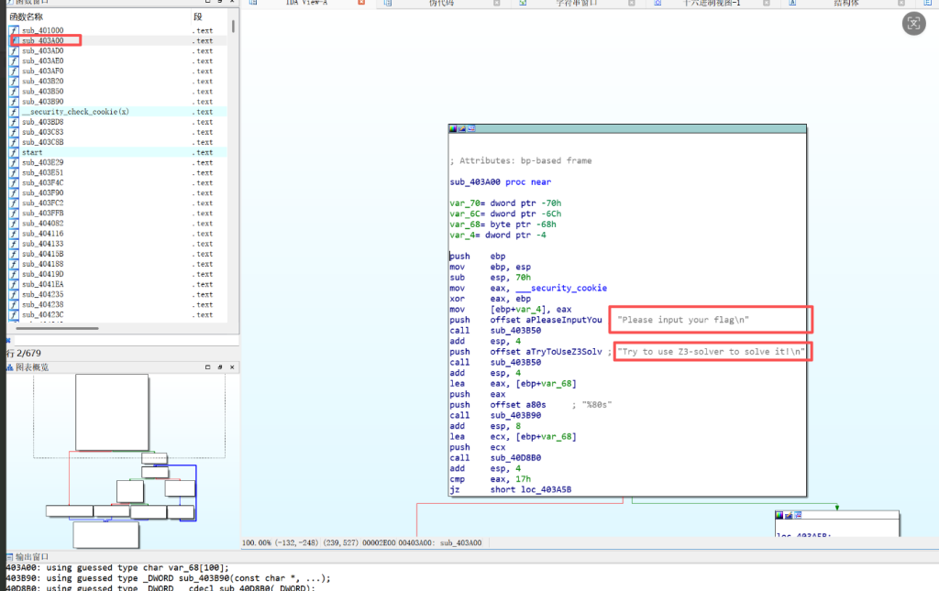Image resolution: width=939 pixels, height=591 pixels.
Task: Click the function icon beside start
Action: pyautogui.click(x=14, y=152)
